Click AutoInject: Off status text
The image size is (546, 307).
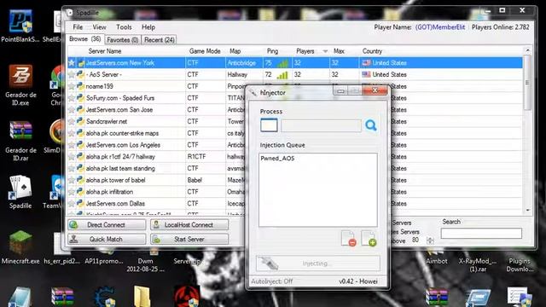pos(271,281)
